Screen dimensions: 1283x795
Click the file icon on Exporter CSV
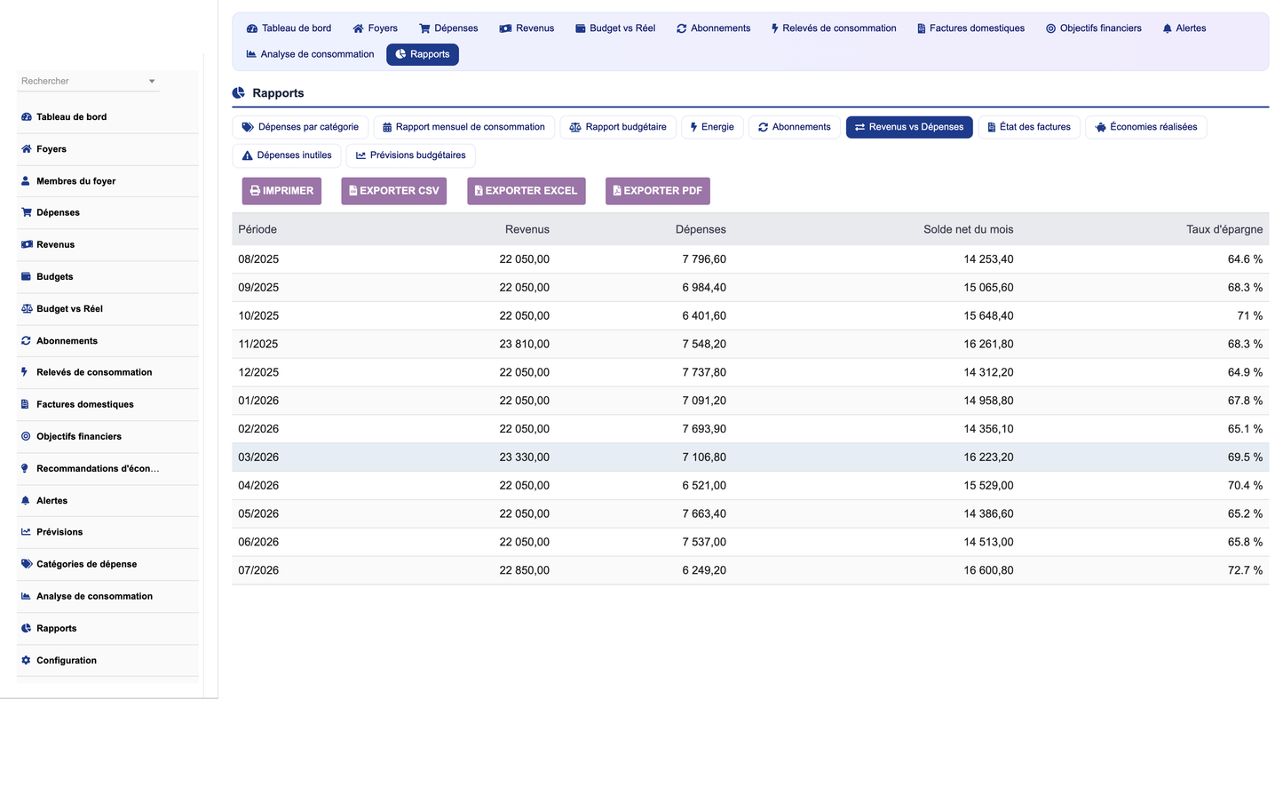[352, 191]
